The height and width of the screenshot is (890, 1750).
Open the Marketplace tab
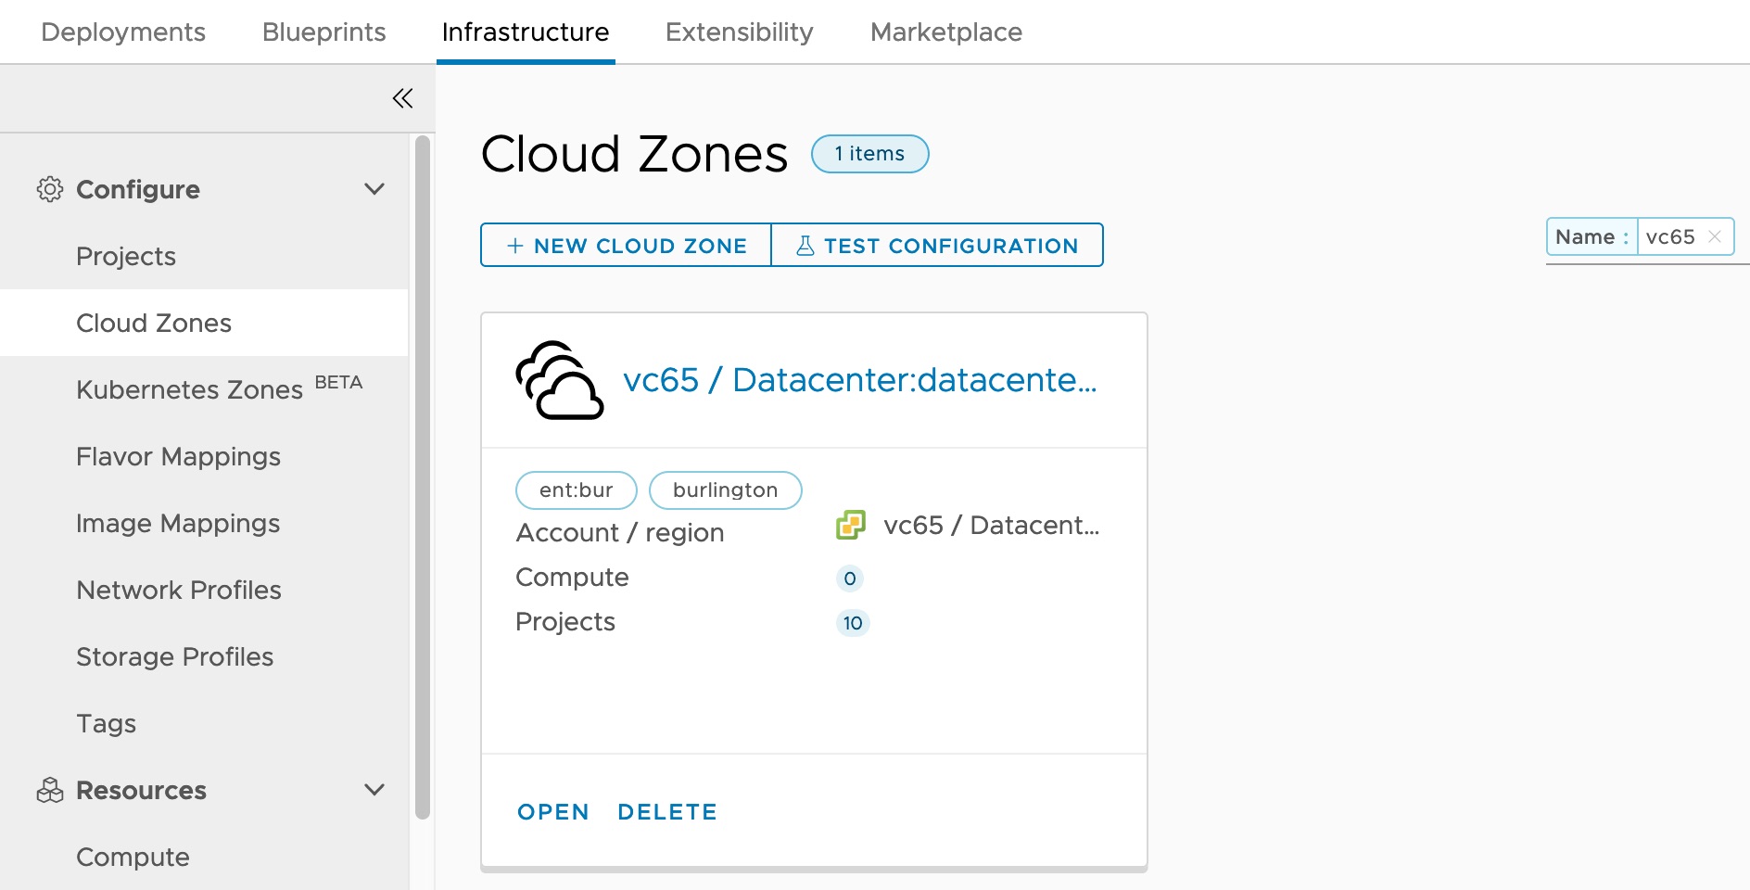tap(945, 32)
